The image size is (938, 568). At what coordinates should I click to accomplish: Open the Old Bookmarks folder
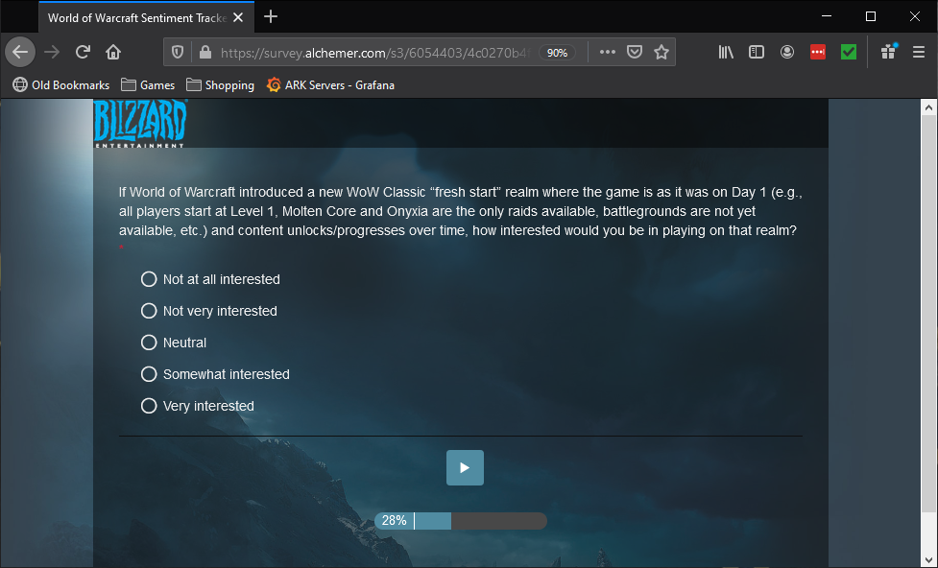[x=61, y=84]
